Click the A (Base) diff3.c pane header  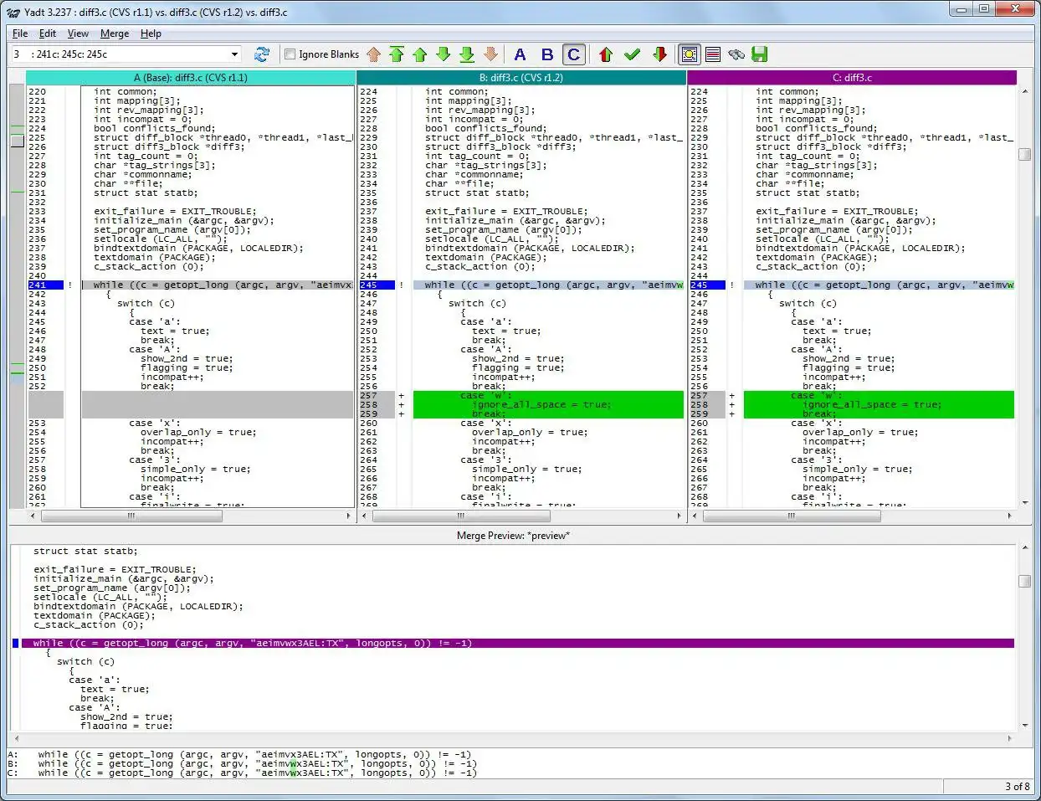(x=191, y=78)
